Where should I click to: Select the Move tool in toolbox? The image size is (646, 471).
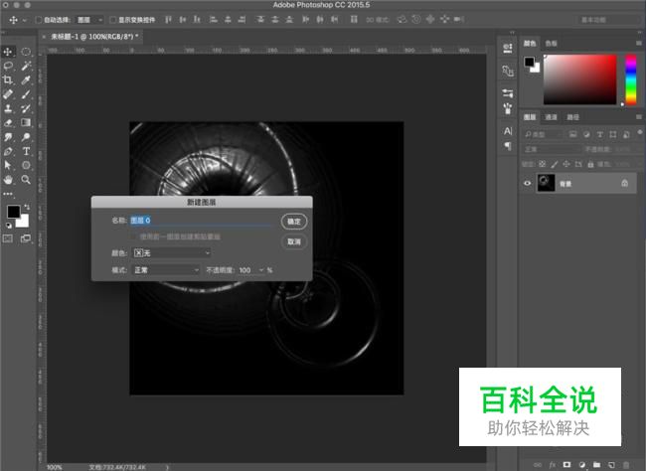pos(9,52)
